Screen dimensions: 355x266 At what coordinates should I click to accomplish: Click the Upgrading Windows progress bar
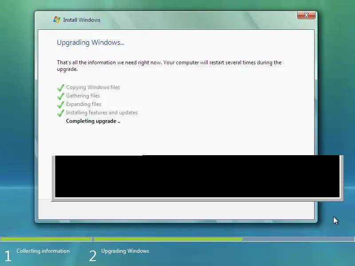pos(224,239)
